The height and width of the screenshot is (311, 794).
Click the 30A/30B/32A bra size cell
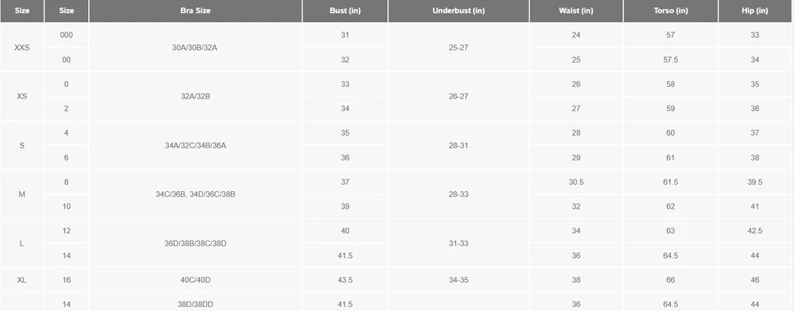point(195,47)
